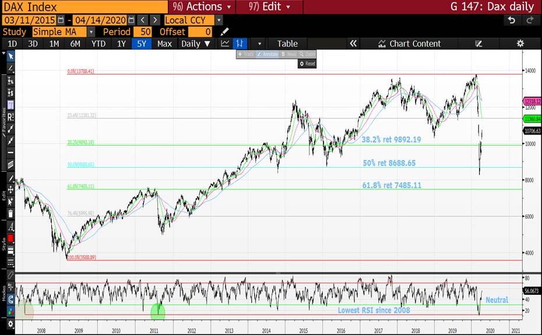The width and height of the screenshot is (542, 335).
Task: Open the chart type dropdown arrow
Action: 259,44
